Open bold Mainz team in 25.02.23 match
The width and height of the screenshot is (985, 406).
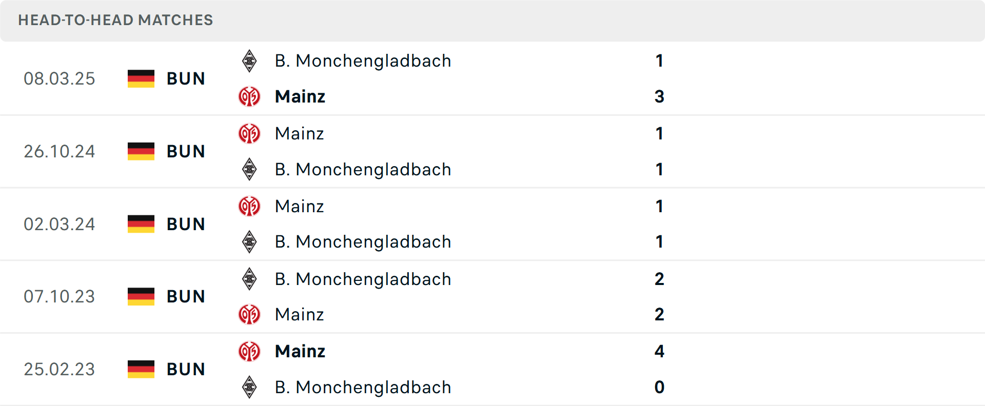(x=300, y=351)
